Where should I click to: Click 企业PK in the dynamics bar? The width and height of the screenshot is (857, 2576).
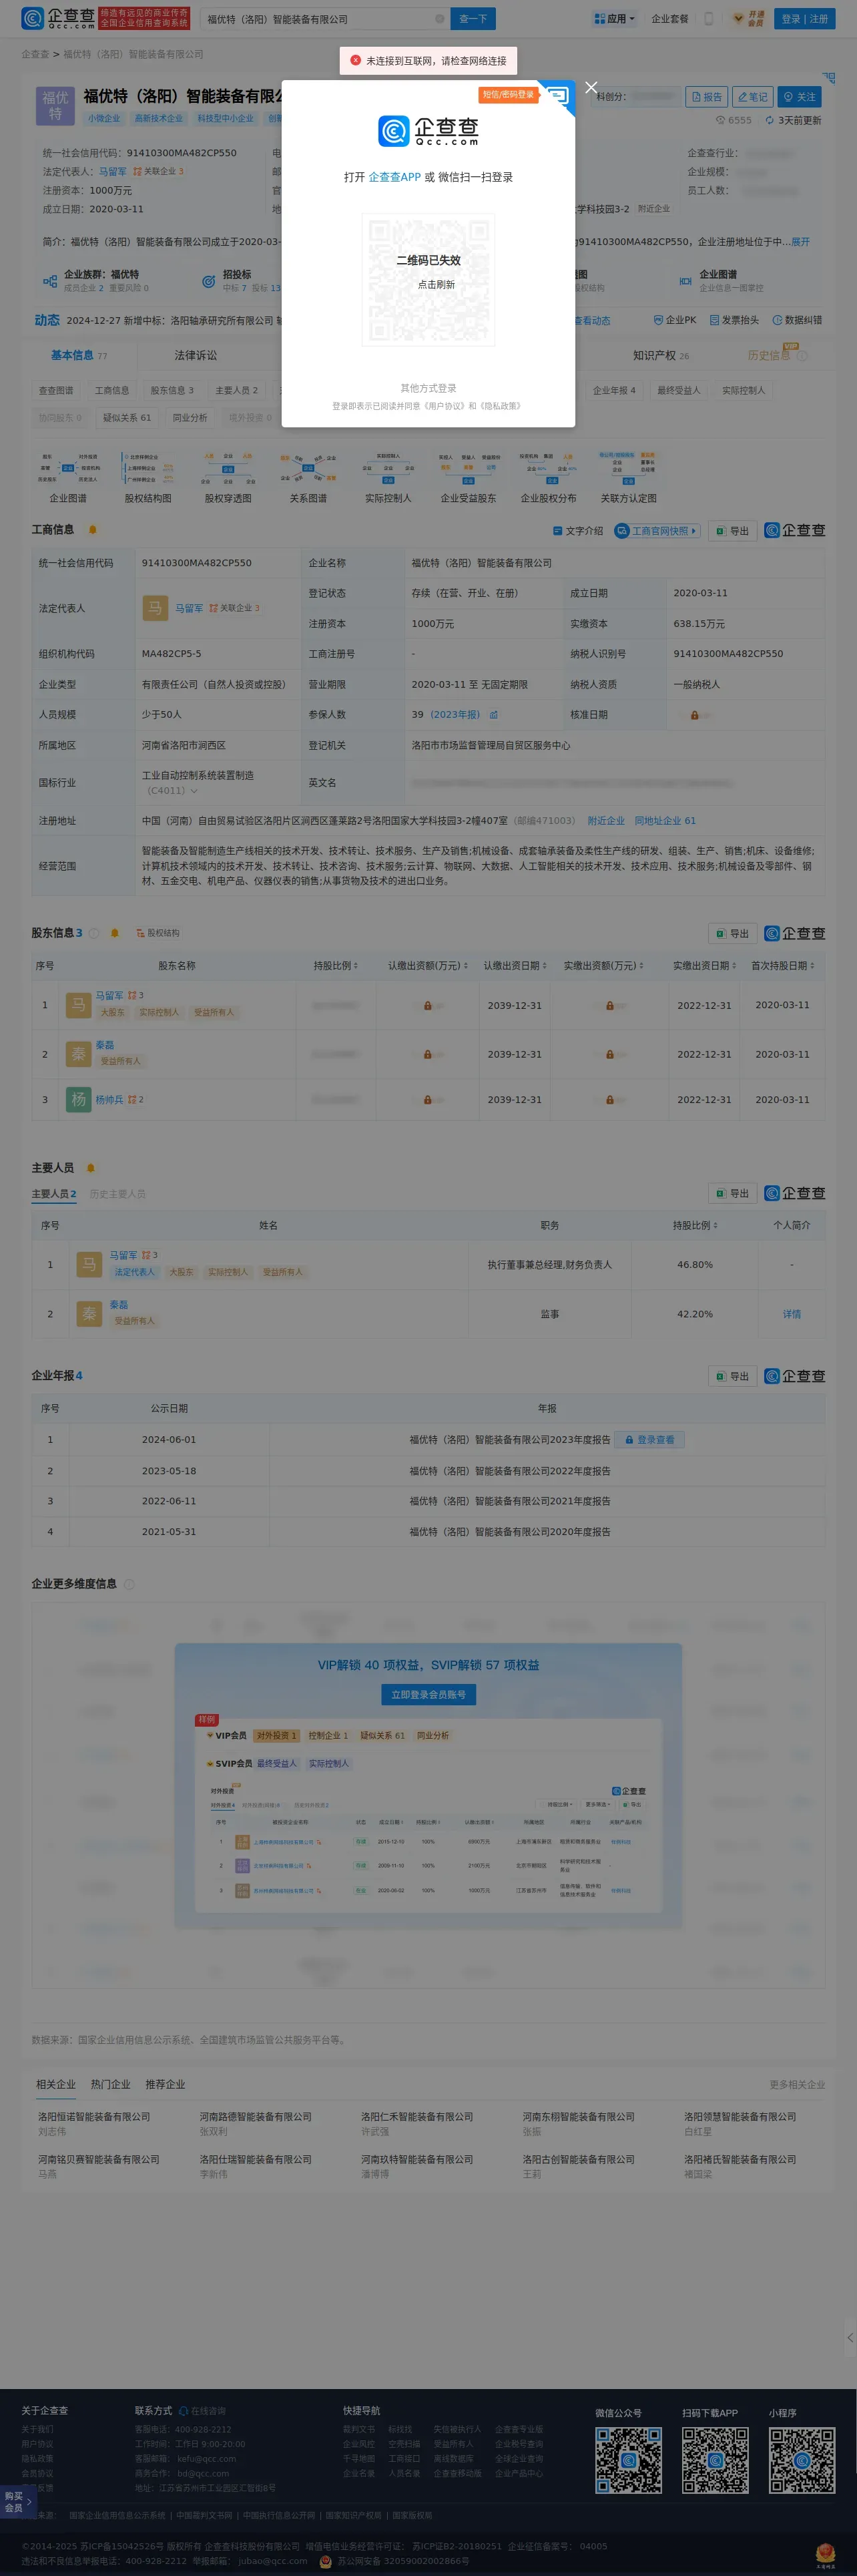pyautogui.click(x=675, y=320)
